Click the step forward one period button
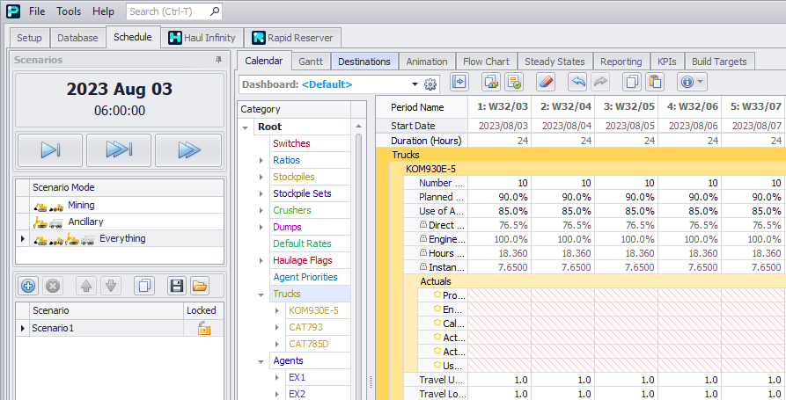 coord(49,150)
